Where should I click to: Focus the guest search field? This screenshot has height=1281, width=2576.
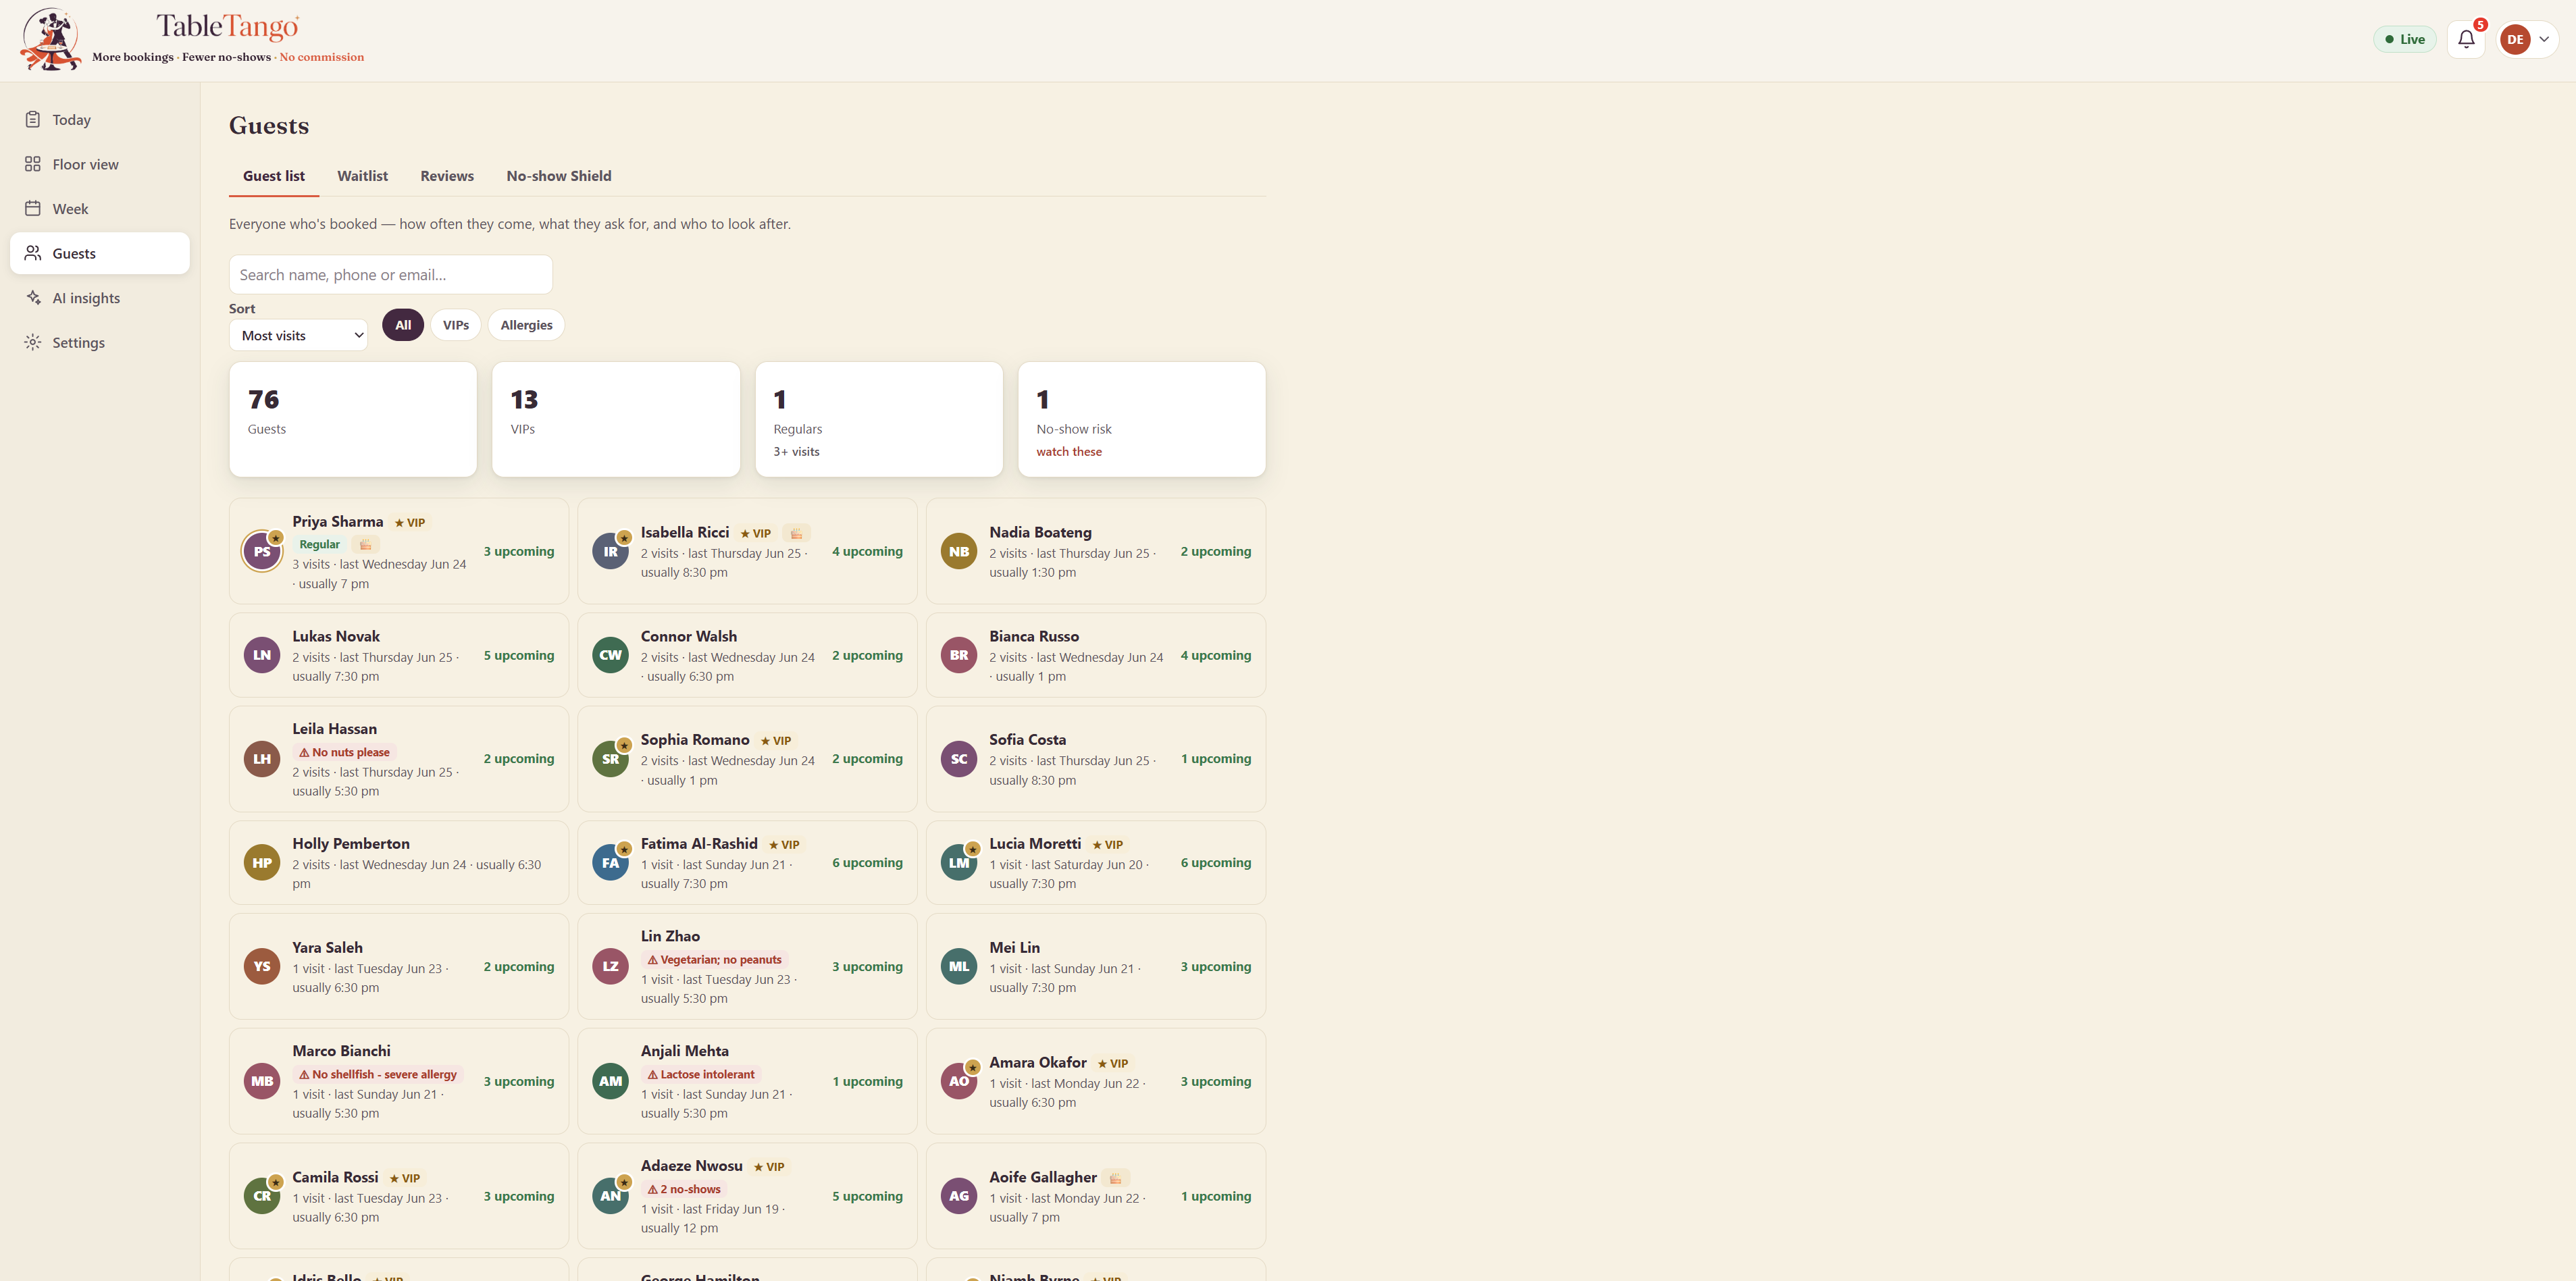click(391, 274)
